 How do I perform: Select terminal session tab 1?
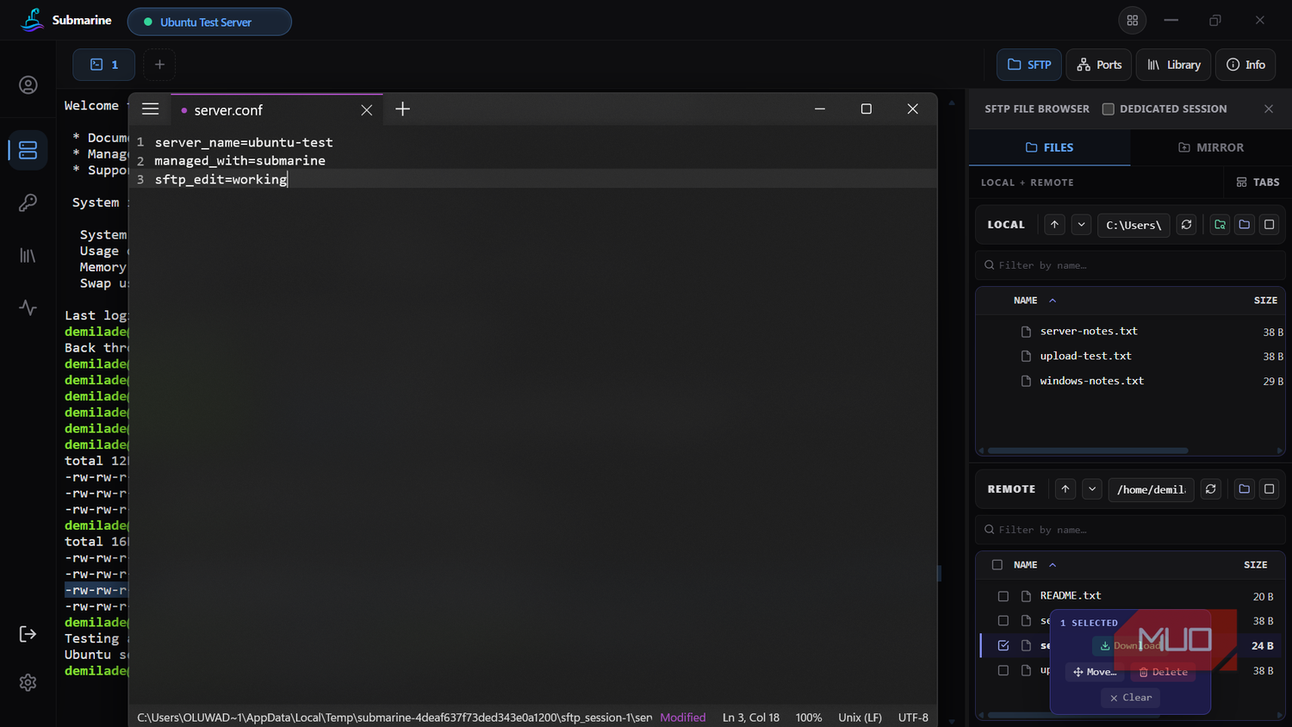coord(104,65)
